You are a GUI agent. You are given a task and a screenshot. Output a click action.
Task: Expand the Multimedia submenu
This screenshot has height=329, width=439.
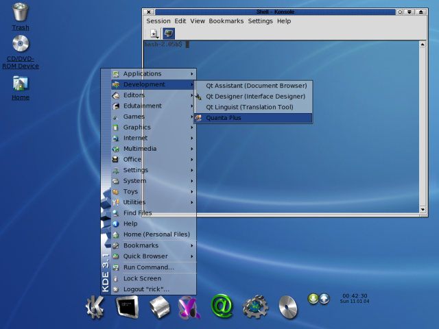(x=154, y=149)
